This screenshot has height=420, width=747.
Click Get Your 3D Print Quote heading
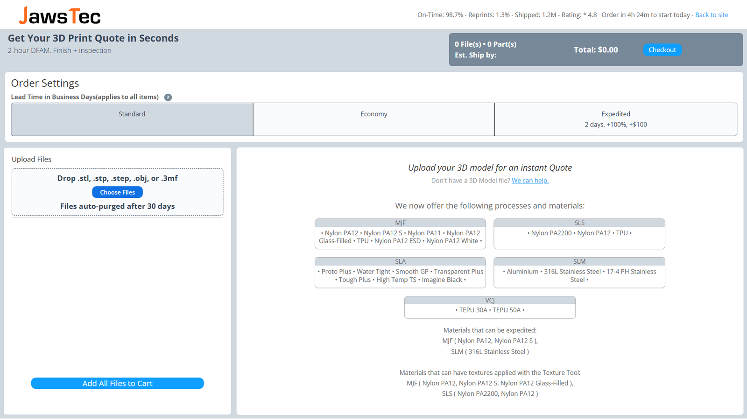point(93,38)
